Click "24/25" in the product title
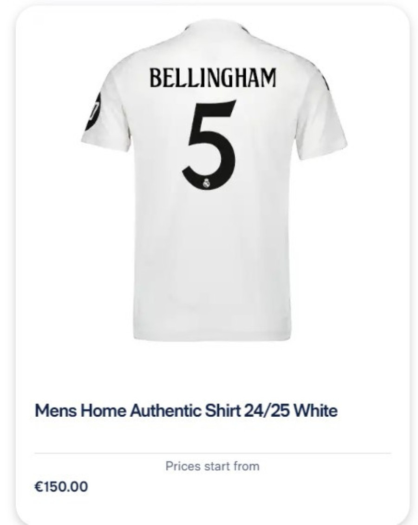Image resolution: width=418 pixels, height=525 pixels. pyautogui.click(x=267, y=411)
